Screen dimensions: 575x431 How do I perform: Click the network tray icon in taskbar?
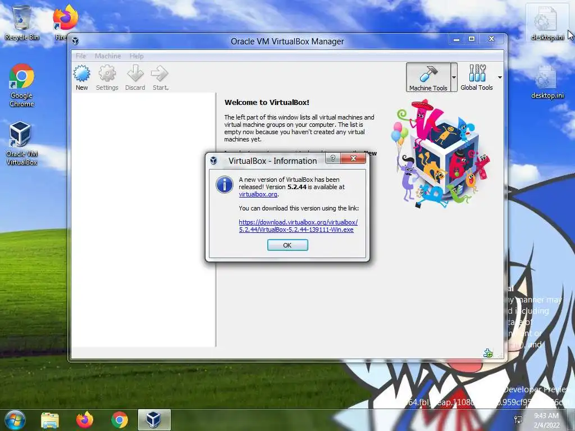tap(518, 420)
